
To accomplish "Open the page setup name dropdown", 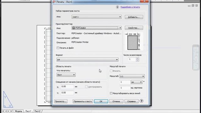I will pyautogui.click(x=96, y=17).
